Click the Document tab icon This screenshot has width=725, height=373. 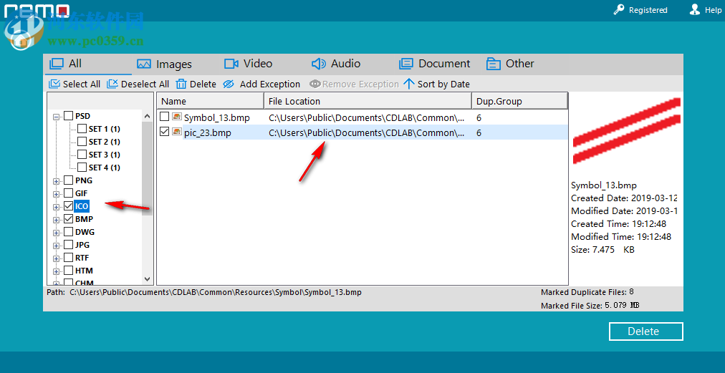(406, 63)
